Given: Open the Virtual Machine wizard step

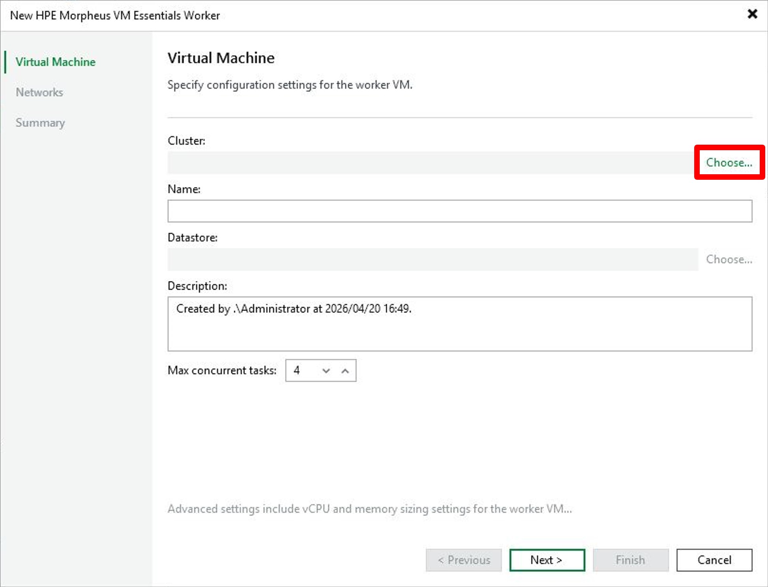Looking at the screenshot, I should coord(55,62).
